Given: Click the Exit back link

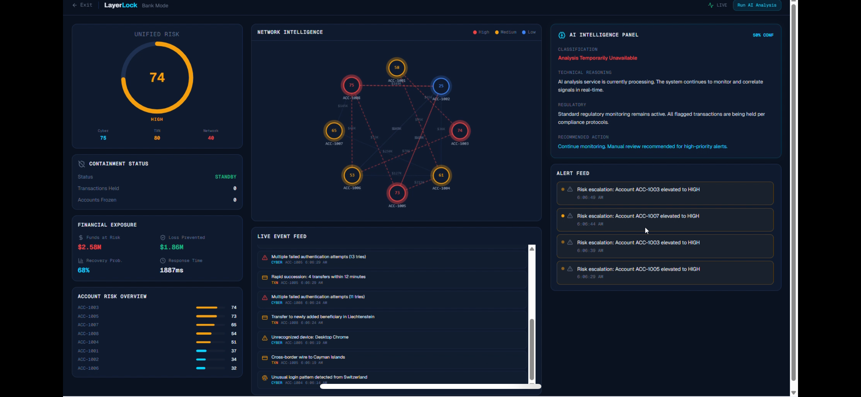Looking at the screenshot, I should 83,5.
